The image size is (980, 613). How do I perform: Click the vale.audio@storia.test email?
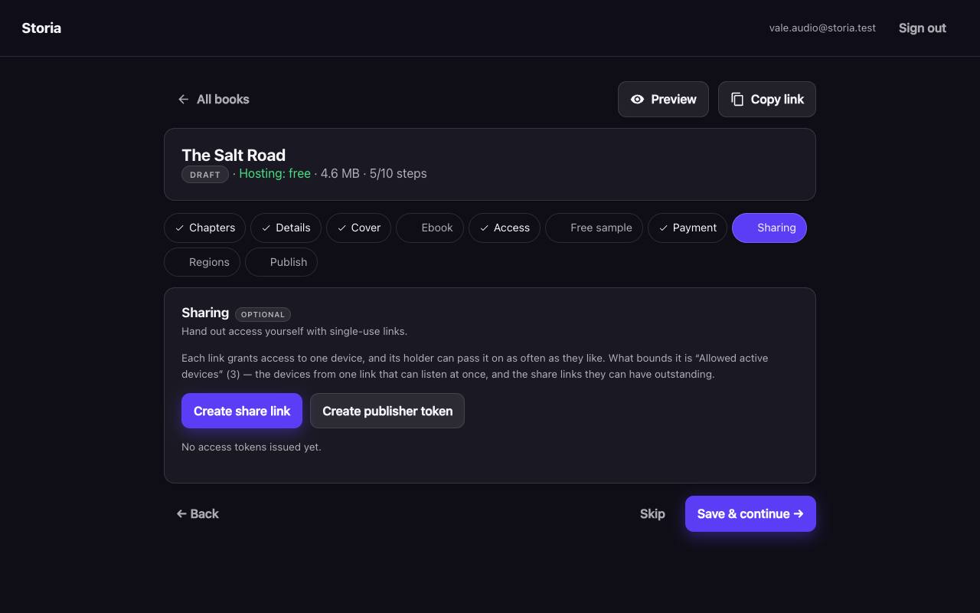(x=822, y=28)
